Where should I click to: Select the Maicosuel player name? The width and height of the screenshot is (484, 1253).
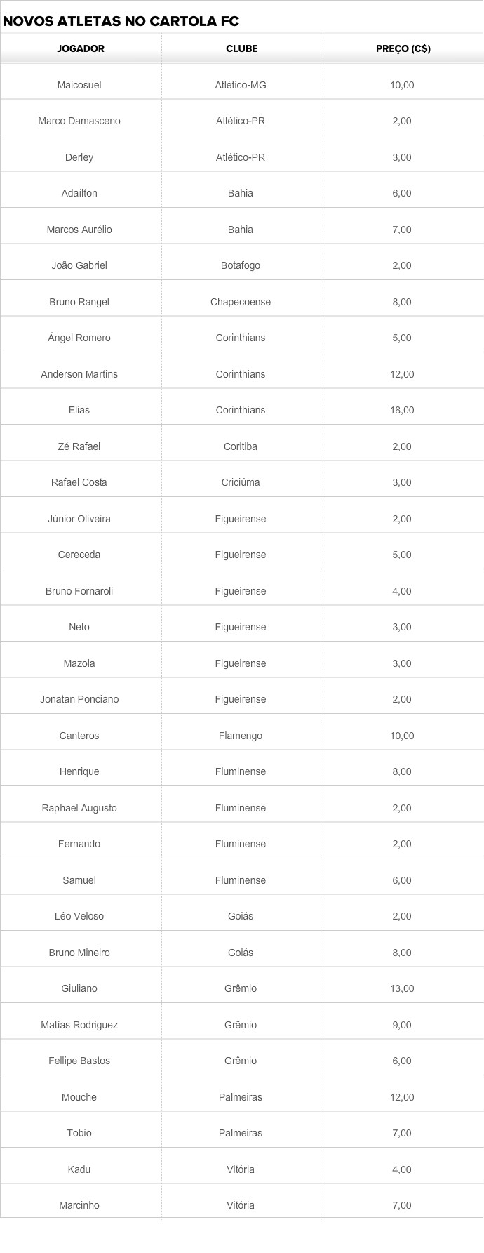click(x=79, y=85)
